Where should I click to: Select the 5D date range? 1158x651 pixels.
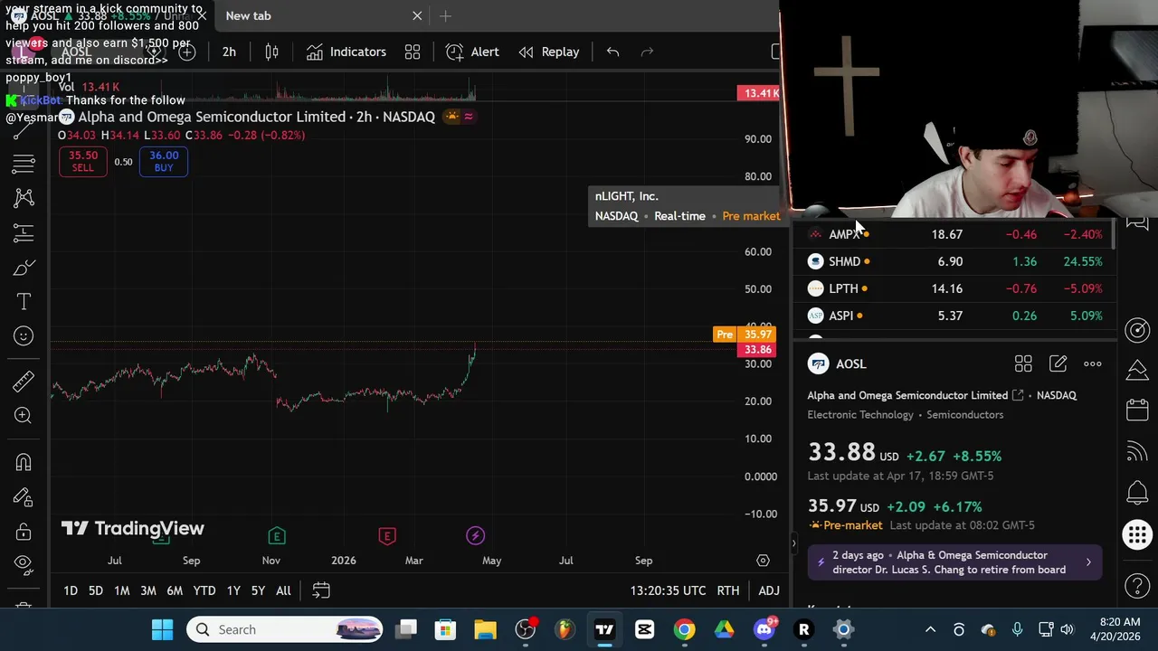[96, 590]
